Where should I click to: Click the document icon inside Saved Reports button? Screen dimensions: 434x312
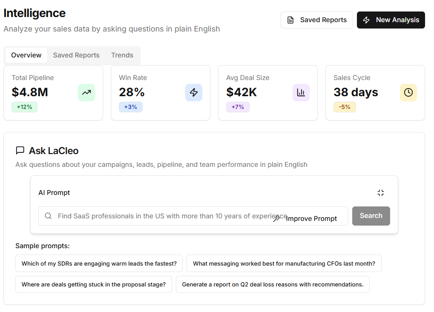(x=291, y=20)
